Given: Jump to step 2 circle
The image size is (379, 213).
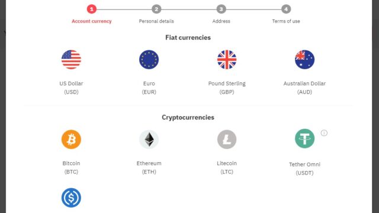Looking at the screenshot, I should click(156, 9).
